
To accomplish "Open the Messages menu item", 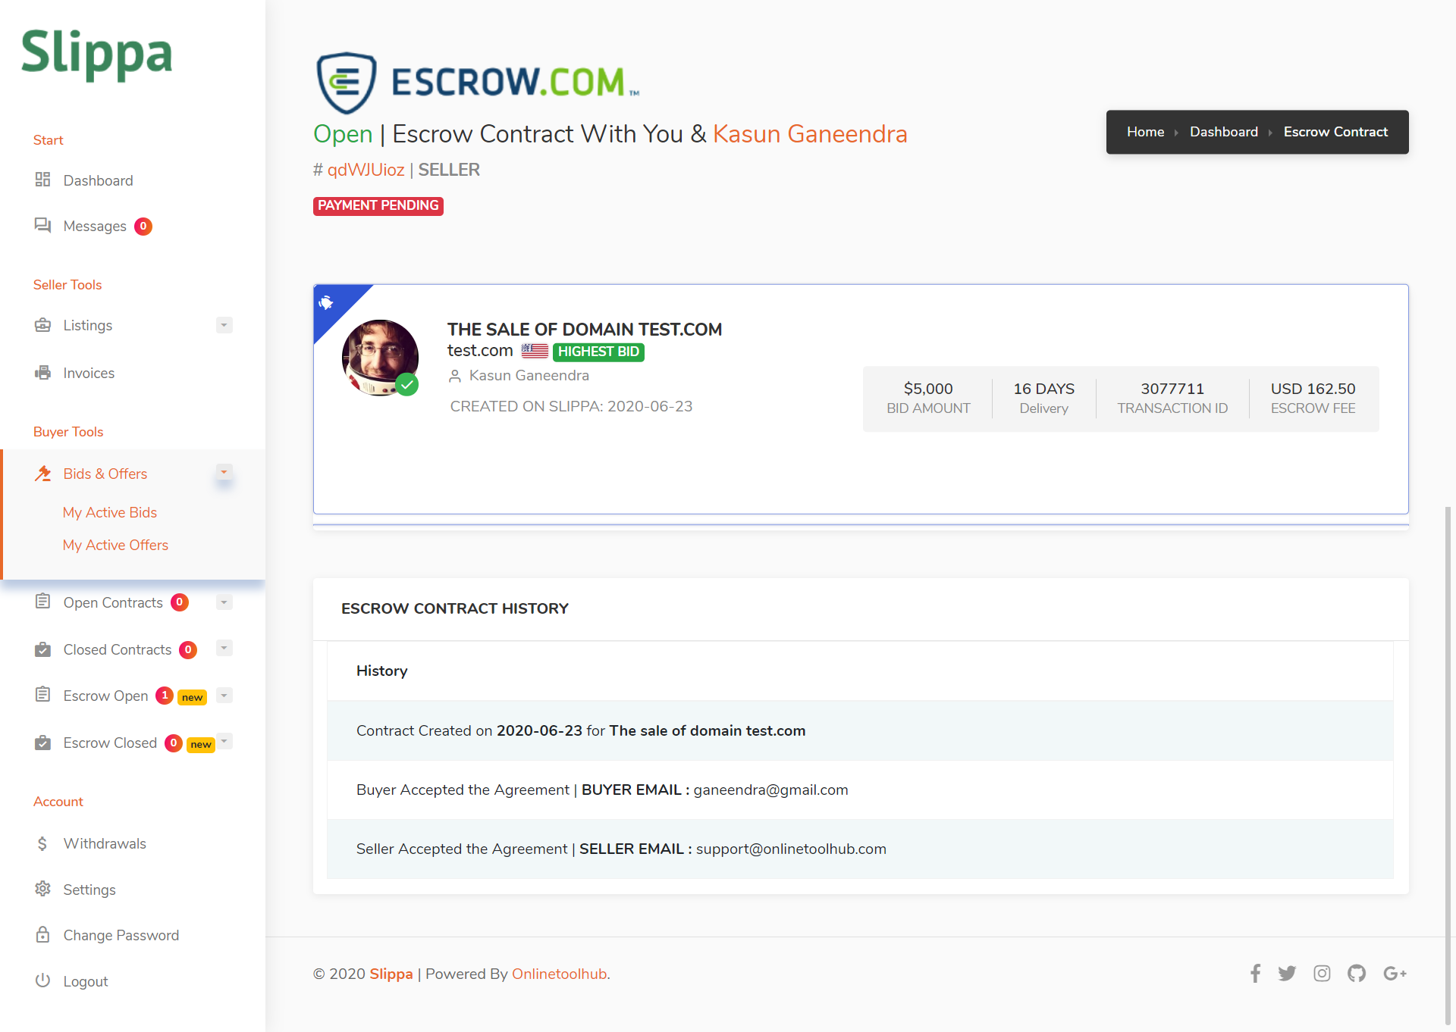I will point(95,226).
